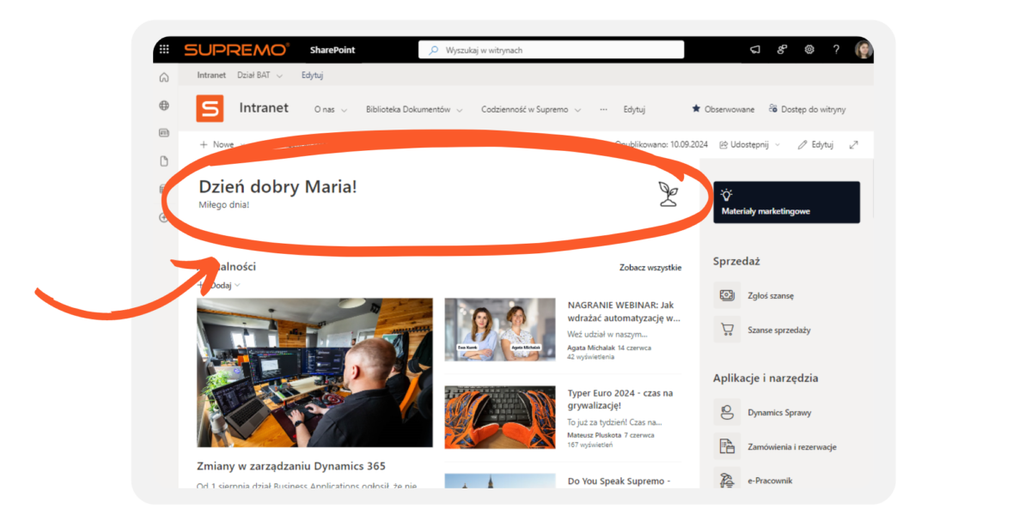Click the search box Wyszukaj w witrynach
Image resolution: width=1031 pixels, height=515 pixels.
tap(551, 50)
